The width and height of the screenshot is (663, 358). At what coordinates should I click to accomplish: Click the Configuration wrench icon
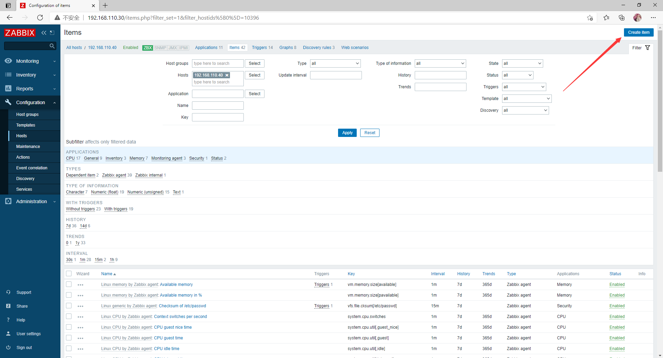(8, 102)
